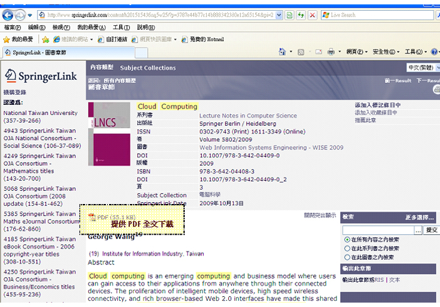440x307 pixels.
Task: Open a new blank browser tab
Action: (141, 53)
